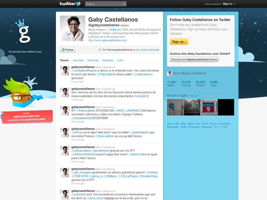Open your carrier's shortcode link

(147, 50)
